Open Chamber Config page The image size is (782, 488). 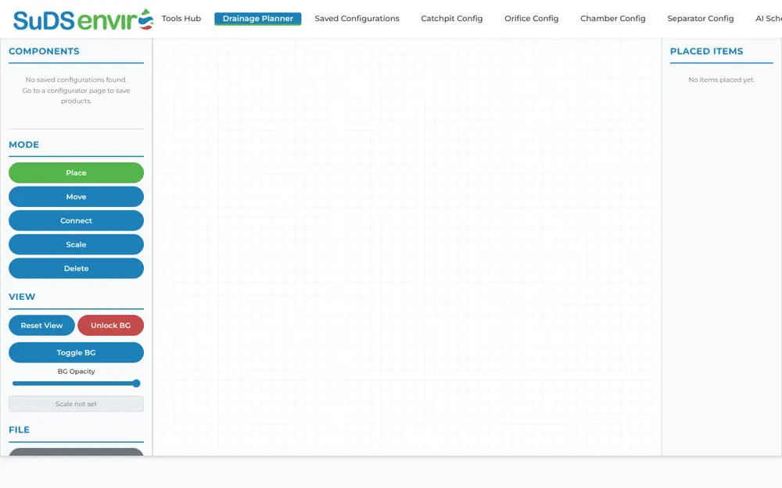pos(613,19)
